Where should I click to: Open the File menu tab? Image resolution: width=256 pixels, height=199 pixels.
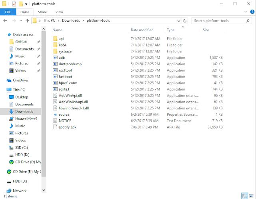(8, 12)
